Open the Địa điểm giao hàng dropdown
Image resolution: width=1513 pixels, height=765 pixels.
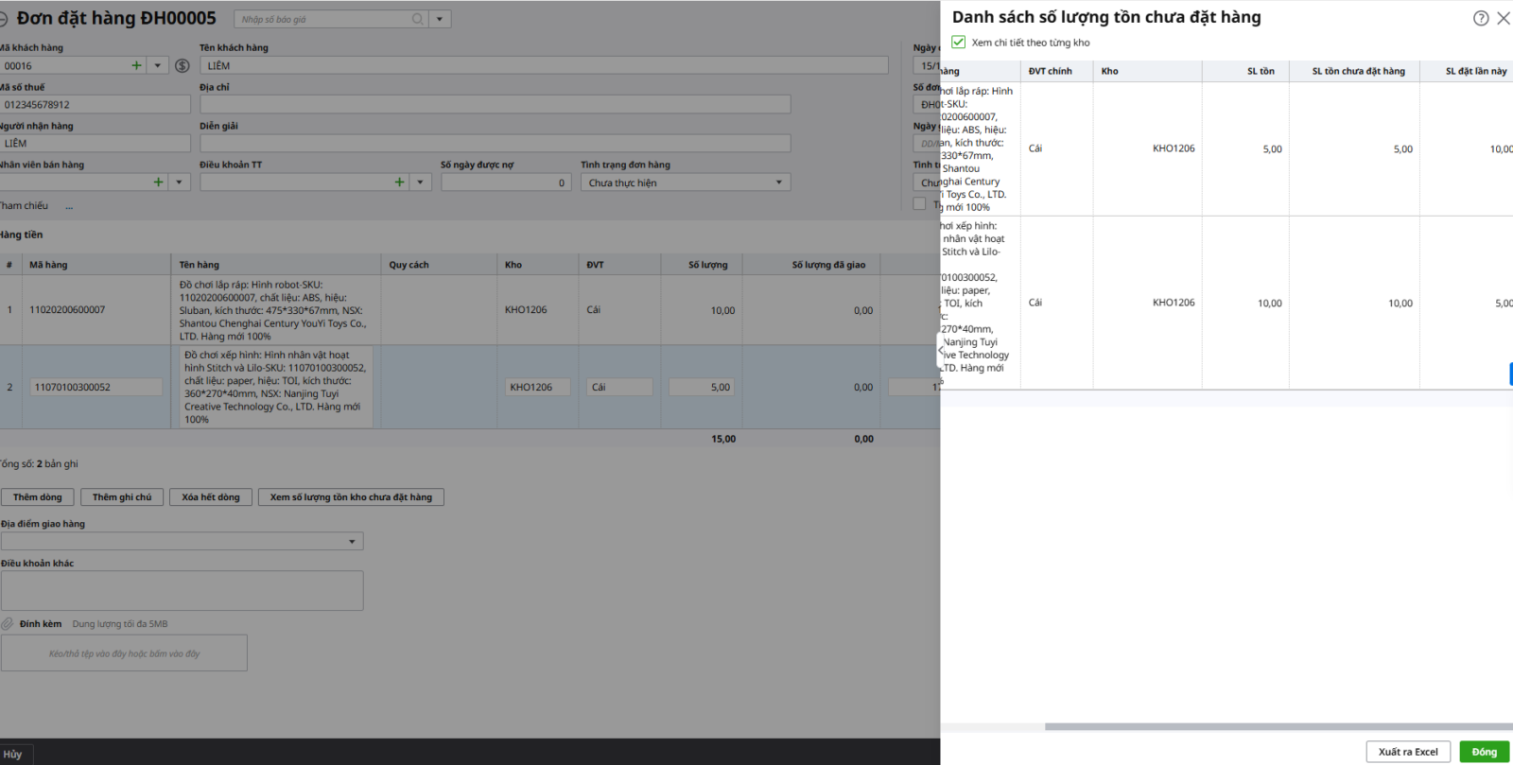click(x=352, y=542)
